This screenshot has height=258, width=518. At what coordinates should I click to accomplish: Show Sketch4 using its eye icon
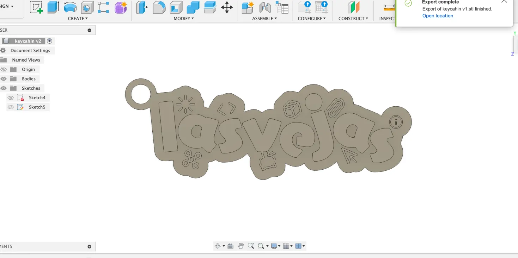11,97
